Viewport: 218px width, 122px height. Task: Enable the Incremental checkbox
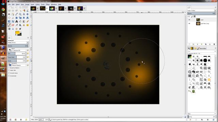click(9, 76)
